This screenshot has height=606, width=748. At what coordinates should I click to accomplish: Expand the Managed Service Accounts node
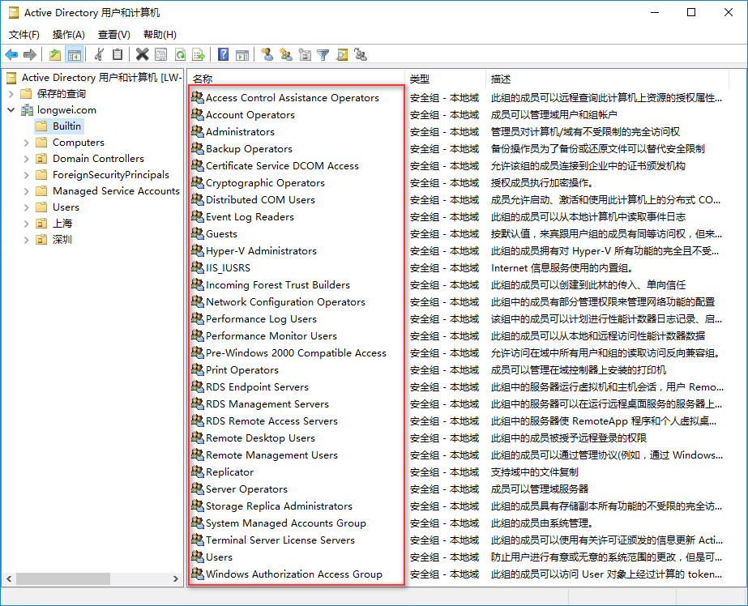coord(26,191)
